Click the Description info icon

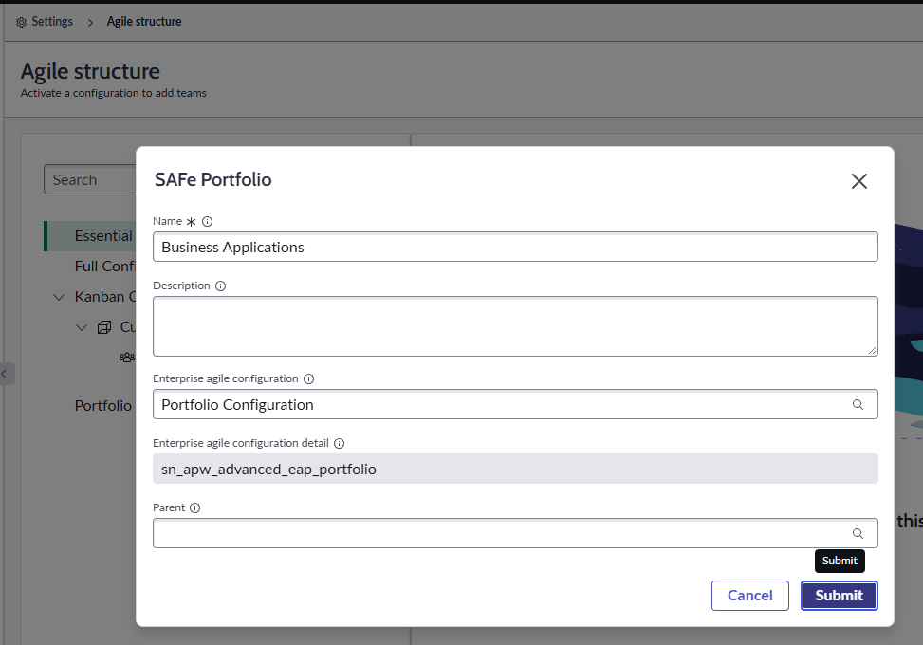(221, 286)
